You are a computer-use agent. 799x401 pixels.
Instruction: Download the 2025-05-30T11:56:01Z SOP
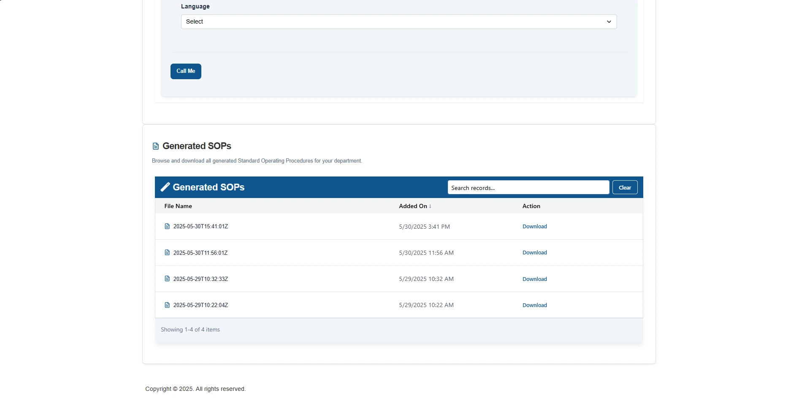click(x=534, y=253)
